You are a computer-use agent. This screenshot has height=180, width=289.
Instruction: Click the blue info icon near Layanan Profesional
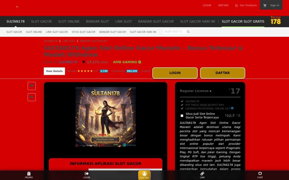click(x=232, y=108)
